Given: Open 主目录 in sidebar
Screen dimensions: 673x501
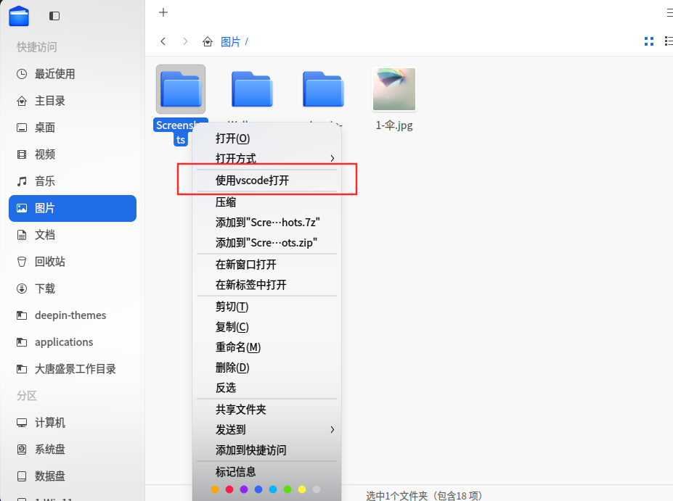Looking at the screenshot, I should tap(73, 102).
